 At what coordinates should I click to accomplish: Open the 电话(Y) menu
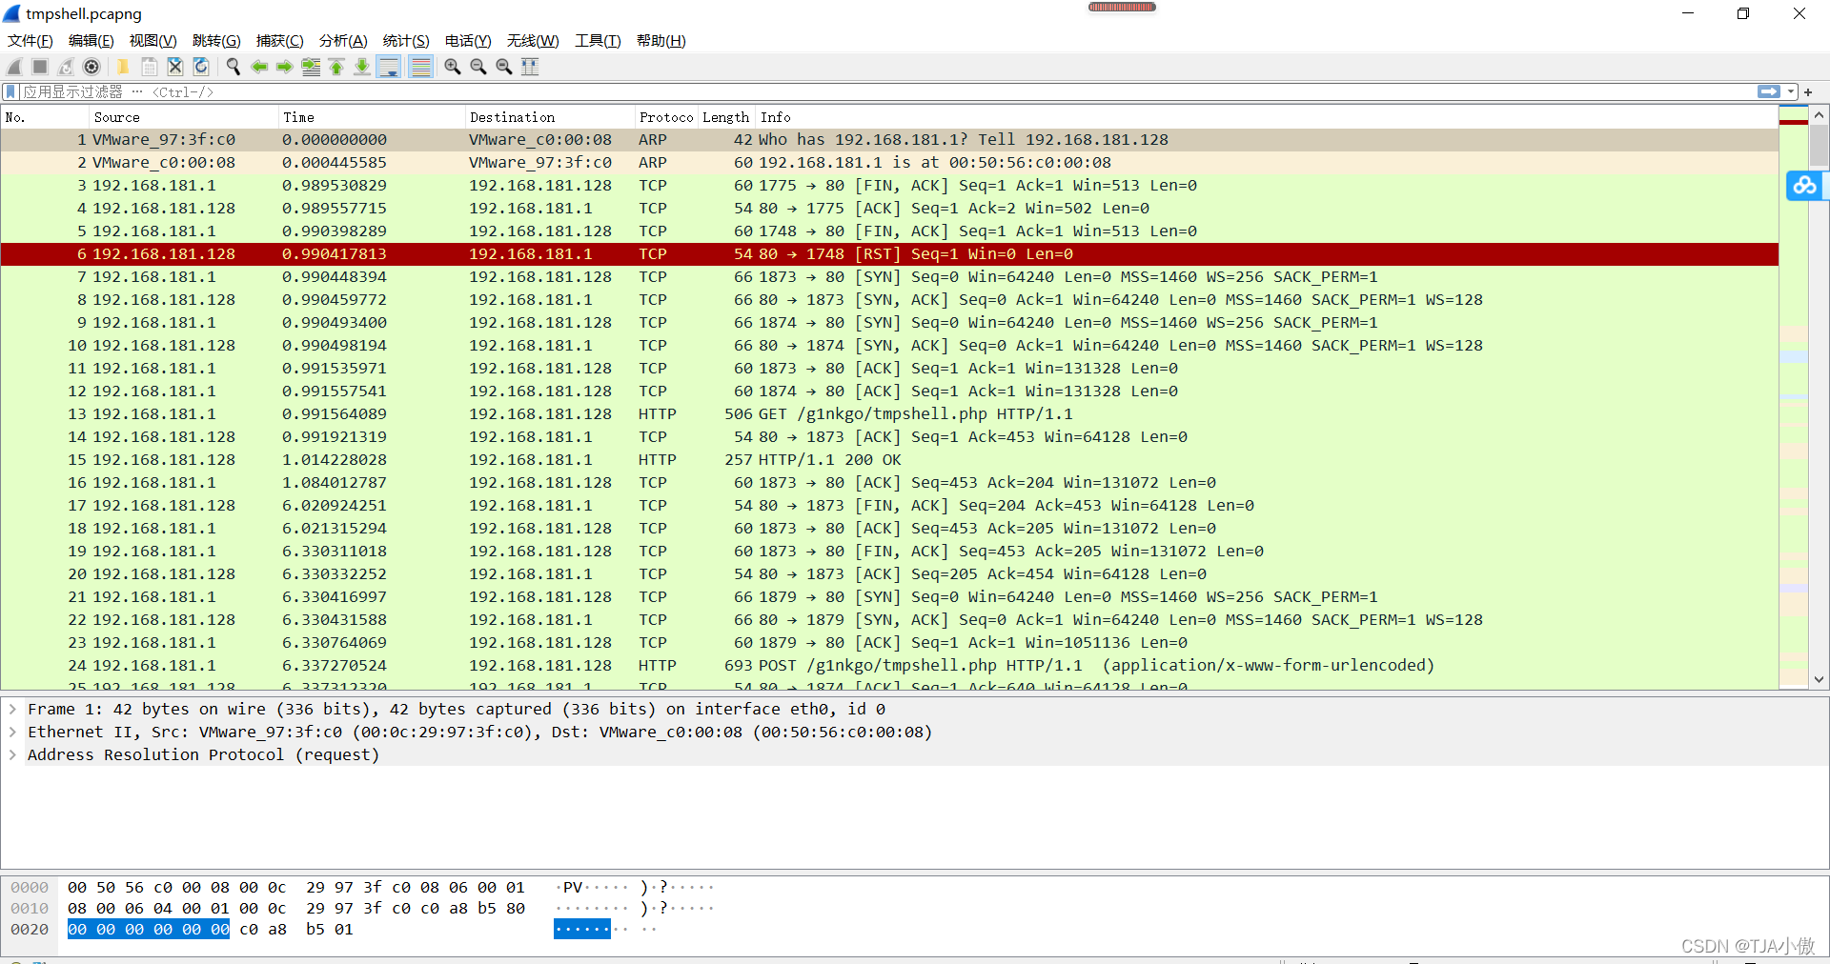468,41
